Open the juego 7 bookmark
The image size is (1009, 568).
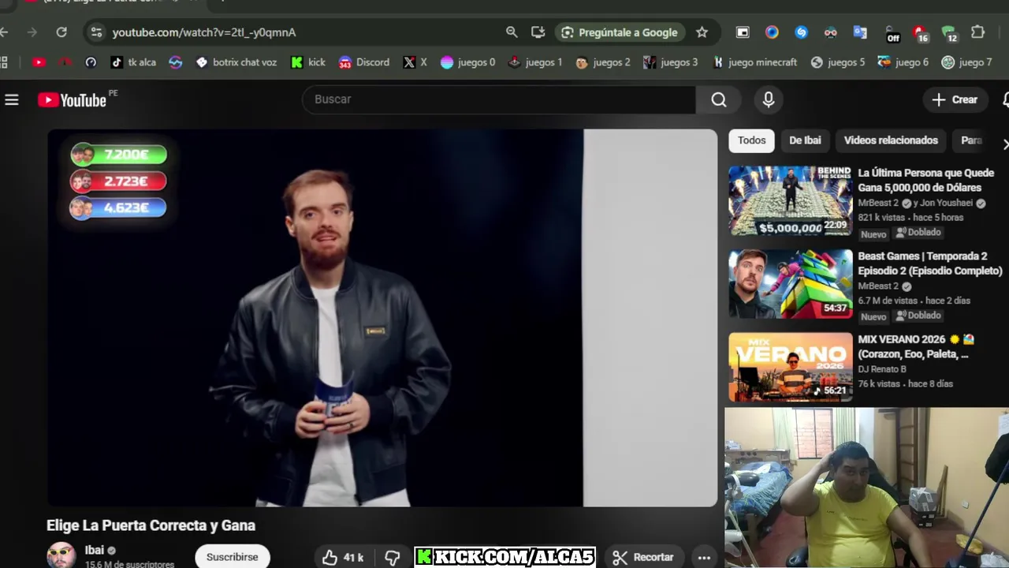point(967,62)
